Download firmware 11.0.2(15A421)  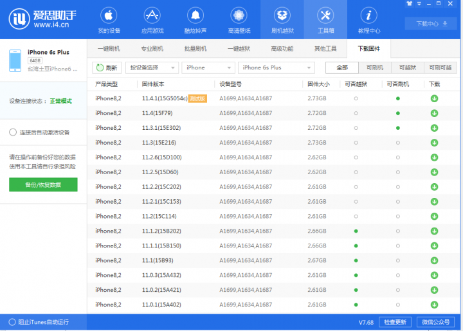coord(434,290)
